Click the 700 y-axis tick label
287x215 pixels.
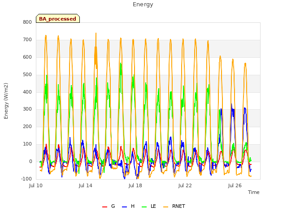pos(27,40)
